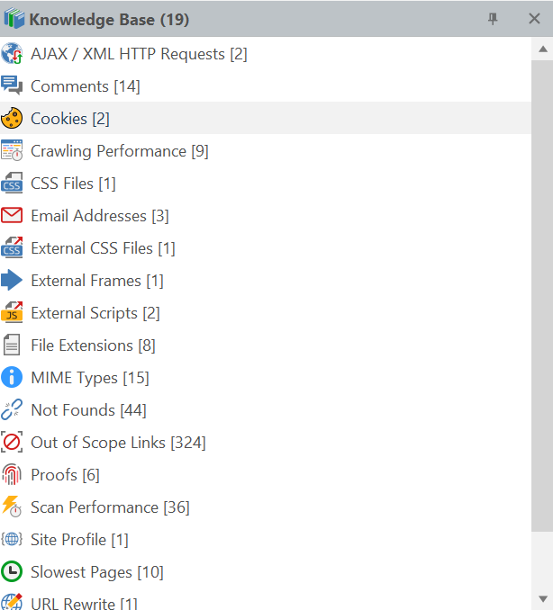Click the Proofs fingerprint icon
The width and height of the screenshot is (553, 610).
[x=13, y=475]
